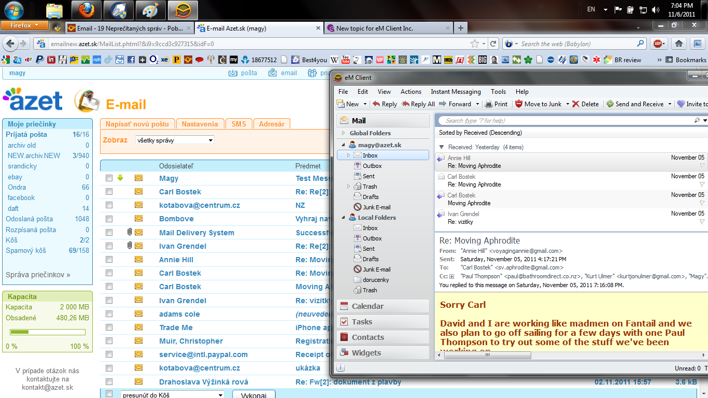Go back in Firefox browser
Image resolution: width=708 pixels, height=398 pixels.
click(x=10, y=44)
